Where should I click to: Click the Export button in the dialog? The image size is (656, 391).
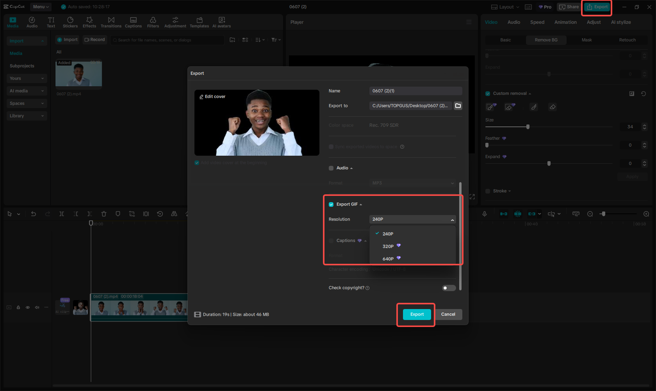(416, 314)
